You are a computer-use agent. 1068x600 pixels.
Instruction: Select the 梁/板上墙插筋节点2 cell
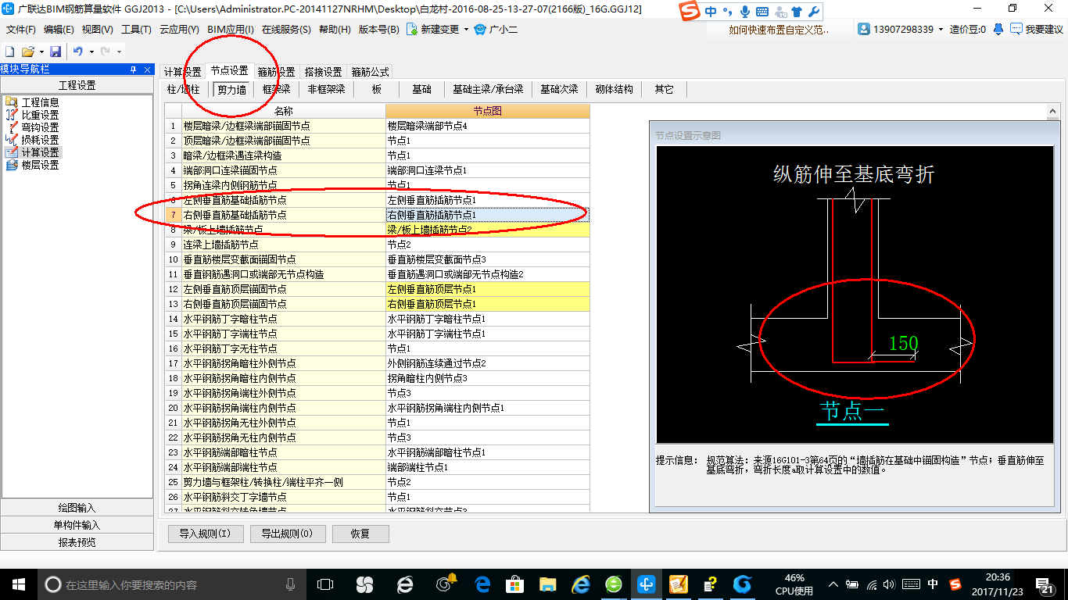[x=488, y=230]
